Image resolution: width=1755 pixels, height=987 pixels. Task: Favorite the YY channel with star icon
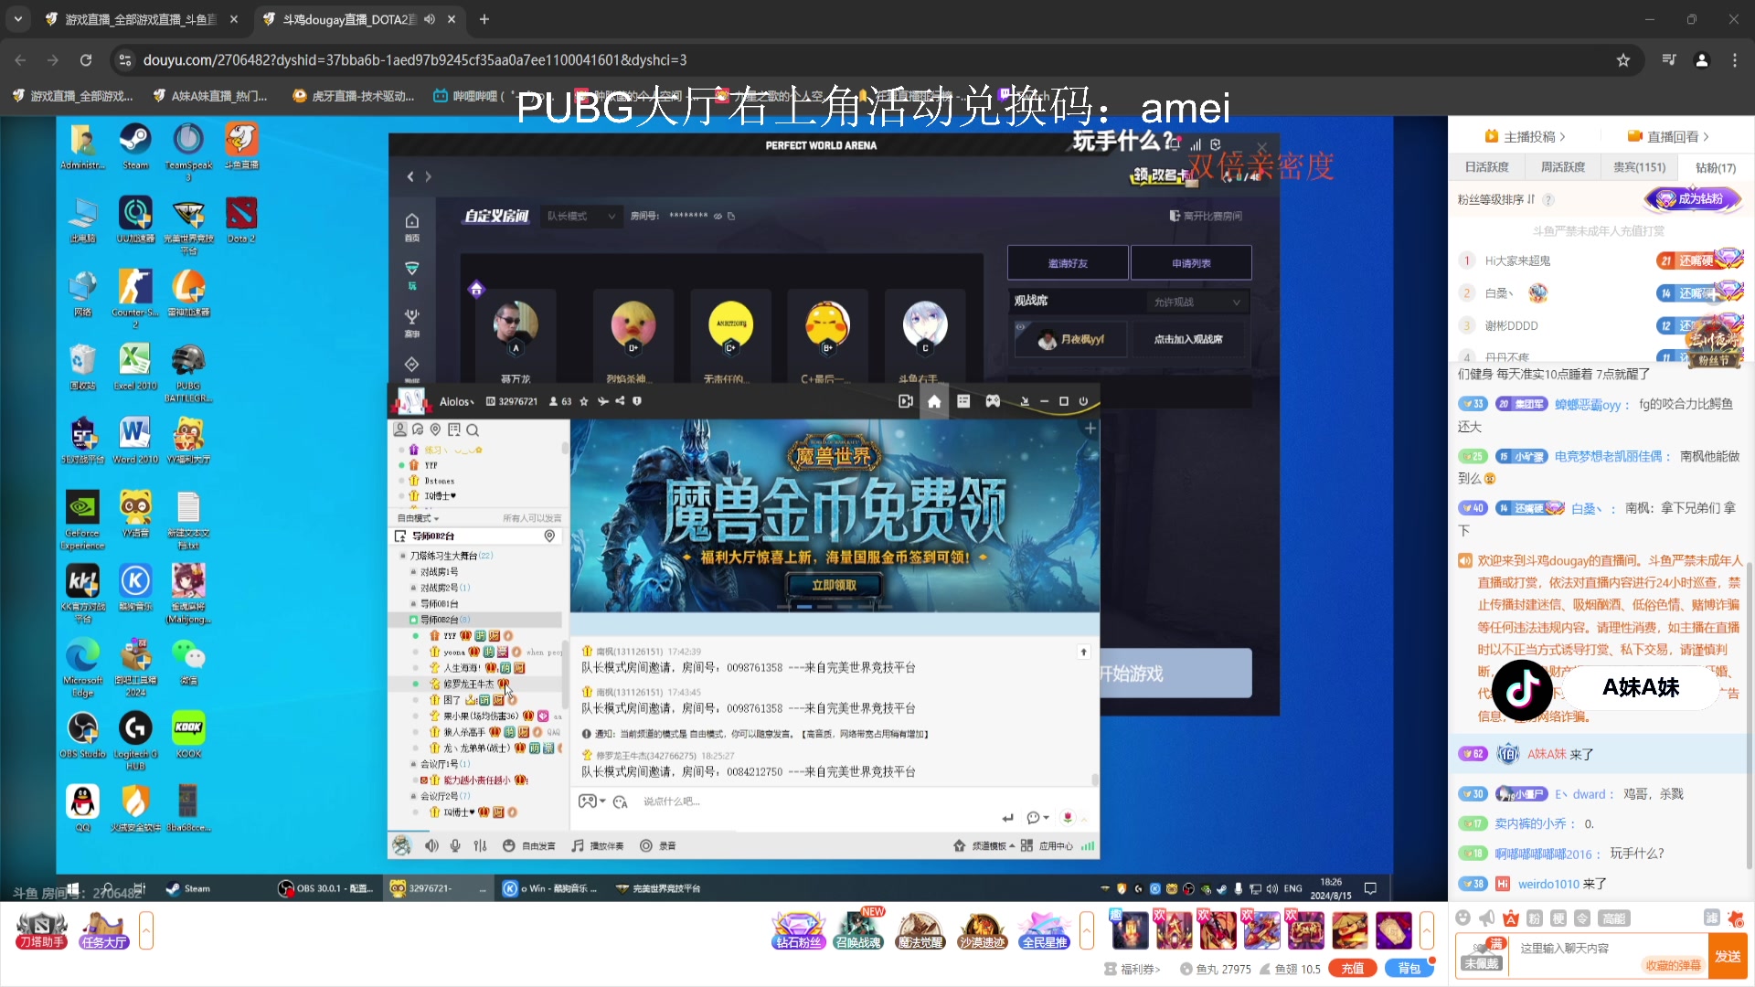click(584, 401)
